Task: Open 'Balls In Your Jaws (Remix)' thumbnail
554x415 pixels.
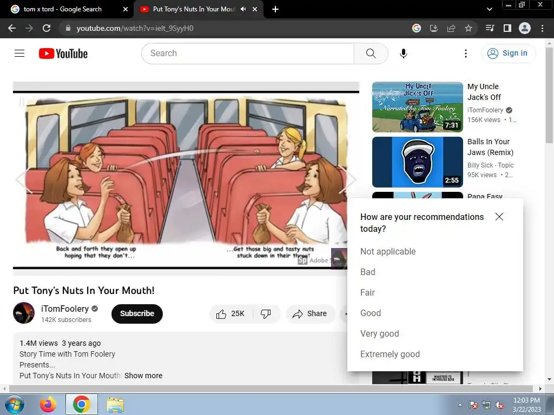Action: (417, 162)
